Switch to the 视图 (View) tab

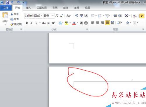click(87, 8)
